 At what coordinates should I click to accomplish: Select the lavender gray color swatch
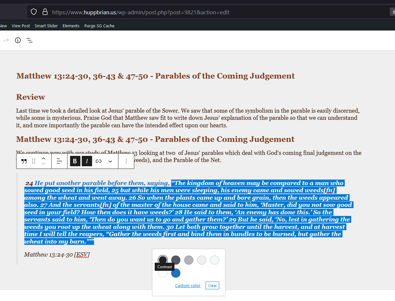tap(189, 260)
